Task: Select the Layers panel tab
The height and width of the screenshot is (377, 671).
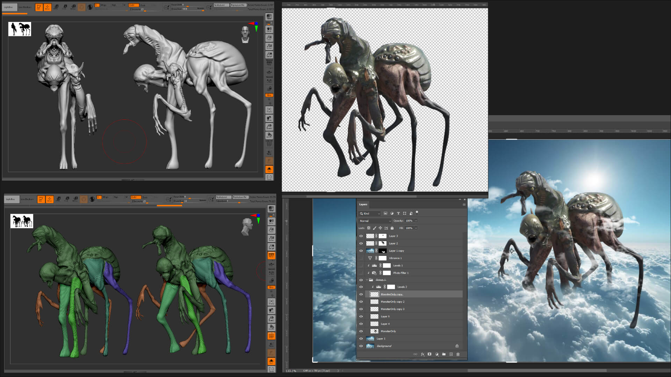Action: [x=363, y=205]
